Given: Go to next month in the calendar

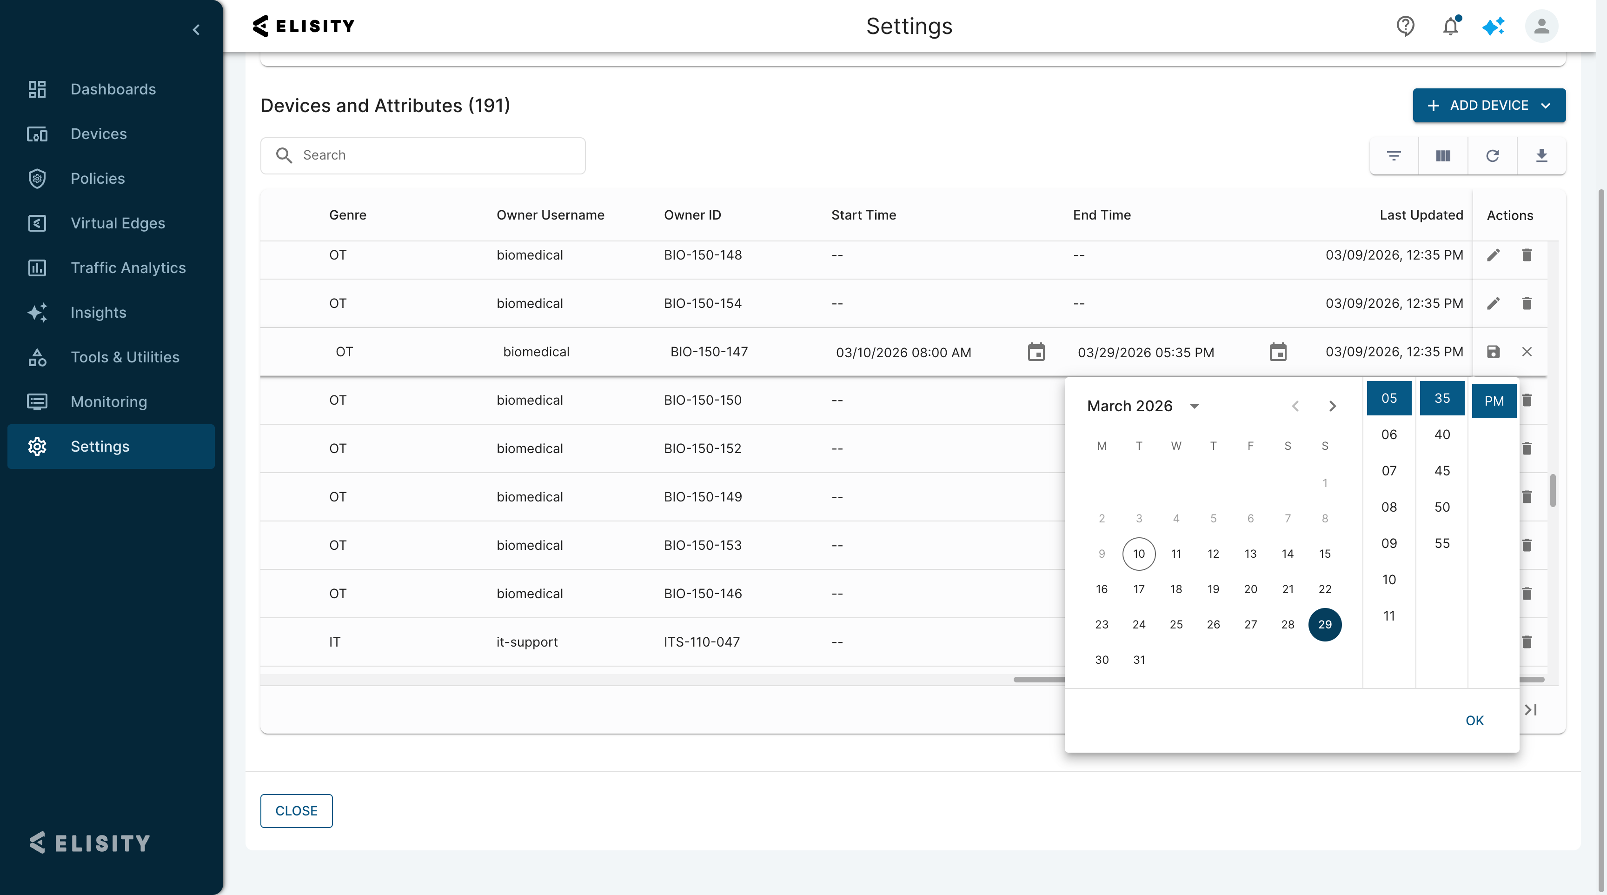Looking at the screenshot, I should point(1332,406).
